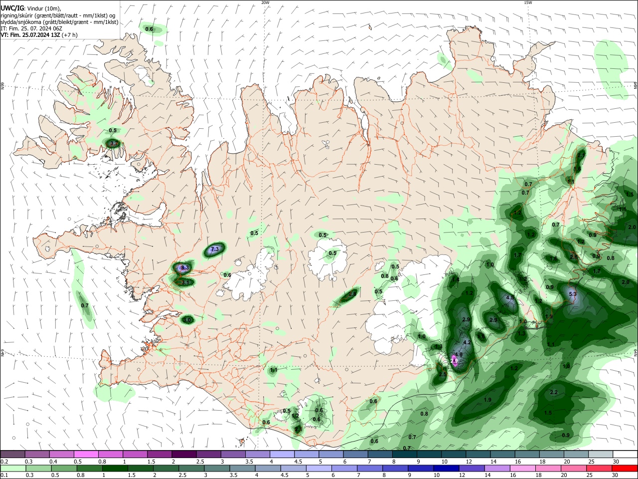
Task: Click the 4.2 precipitation value on the map
Action: tap(467, 343)
